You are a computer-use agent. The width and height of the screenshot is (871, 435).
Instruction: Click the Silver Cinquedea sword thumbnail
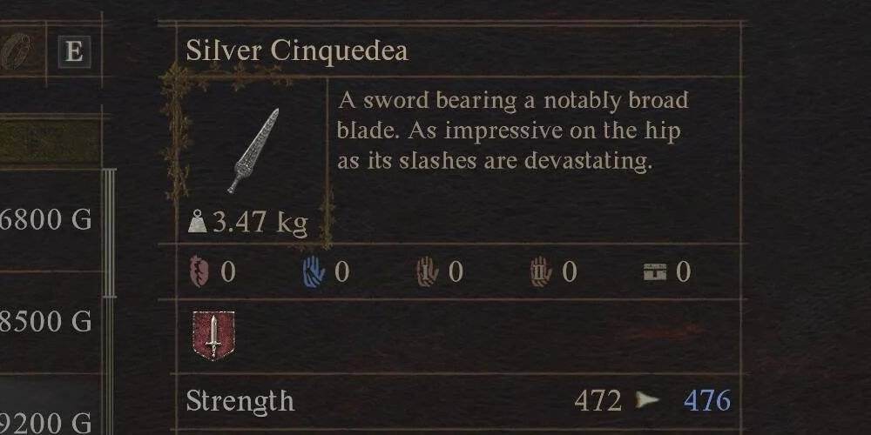click(253, 150)
